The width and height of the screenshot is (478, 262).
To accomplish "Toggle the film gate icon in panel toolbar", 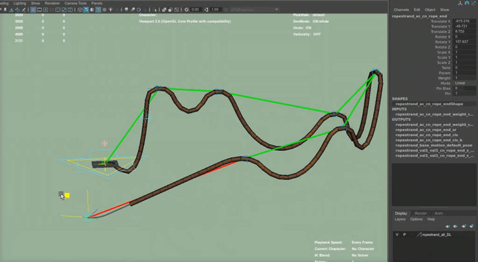I will [x=39, y=10].
